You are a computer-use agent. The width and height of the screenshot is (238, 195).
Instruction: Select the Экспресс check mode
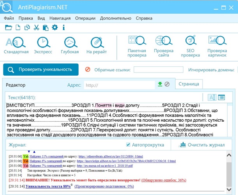click(x=43, y=46)
